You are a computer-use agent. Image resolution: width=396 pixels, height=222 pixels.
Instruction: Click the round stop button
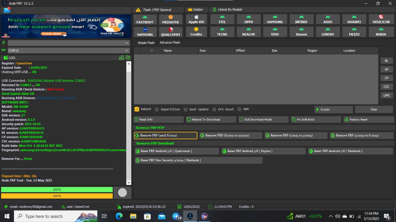[x=123, y=193]
